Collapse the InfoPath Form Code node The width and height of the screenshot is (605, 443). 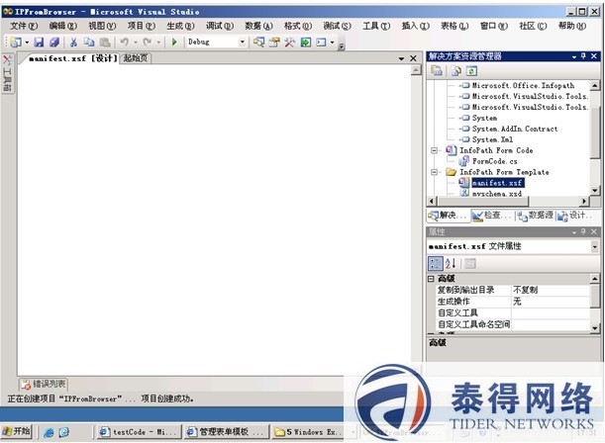(x=435, y=150)
